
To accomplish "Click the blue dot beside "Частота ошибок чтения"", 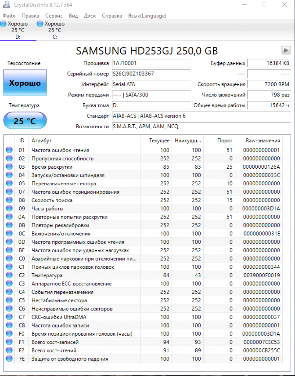I will [9, 150].
